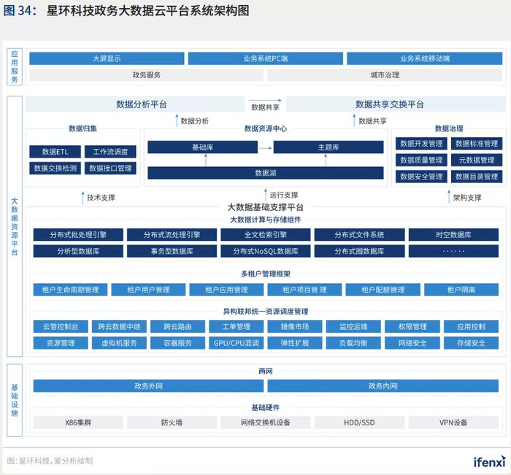Select the 政务服务 bar
The height and width of the screenshot is (475, 511).
click(x=146, y=75)
